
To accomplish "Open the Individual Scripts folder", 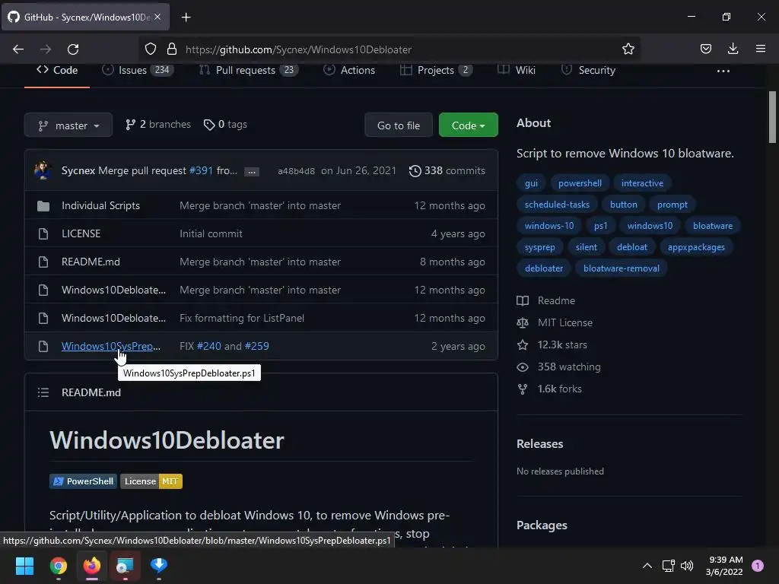I will [101, 205].
